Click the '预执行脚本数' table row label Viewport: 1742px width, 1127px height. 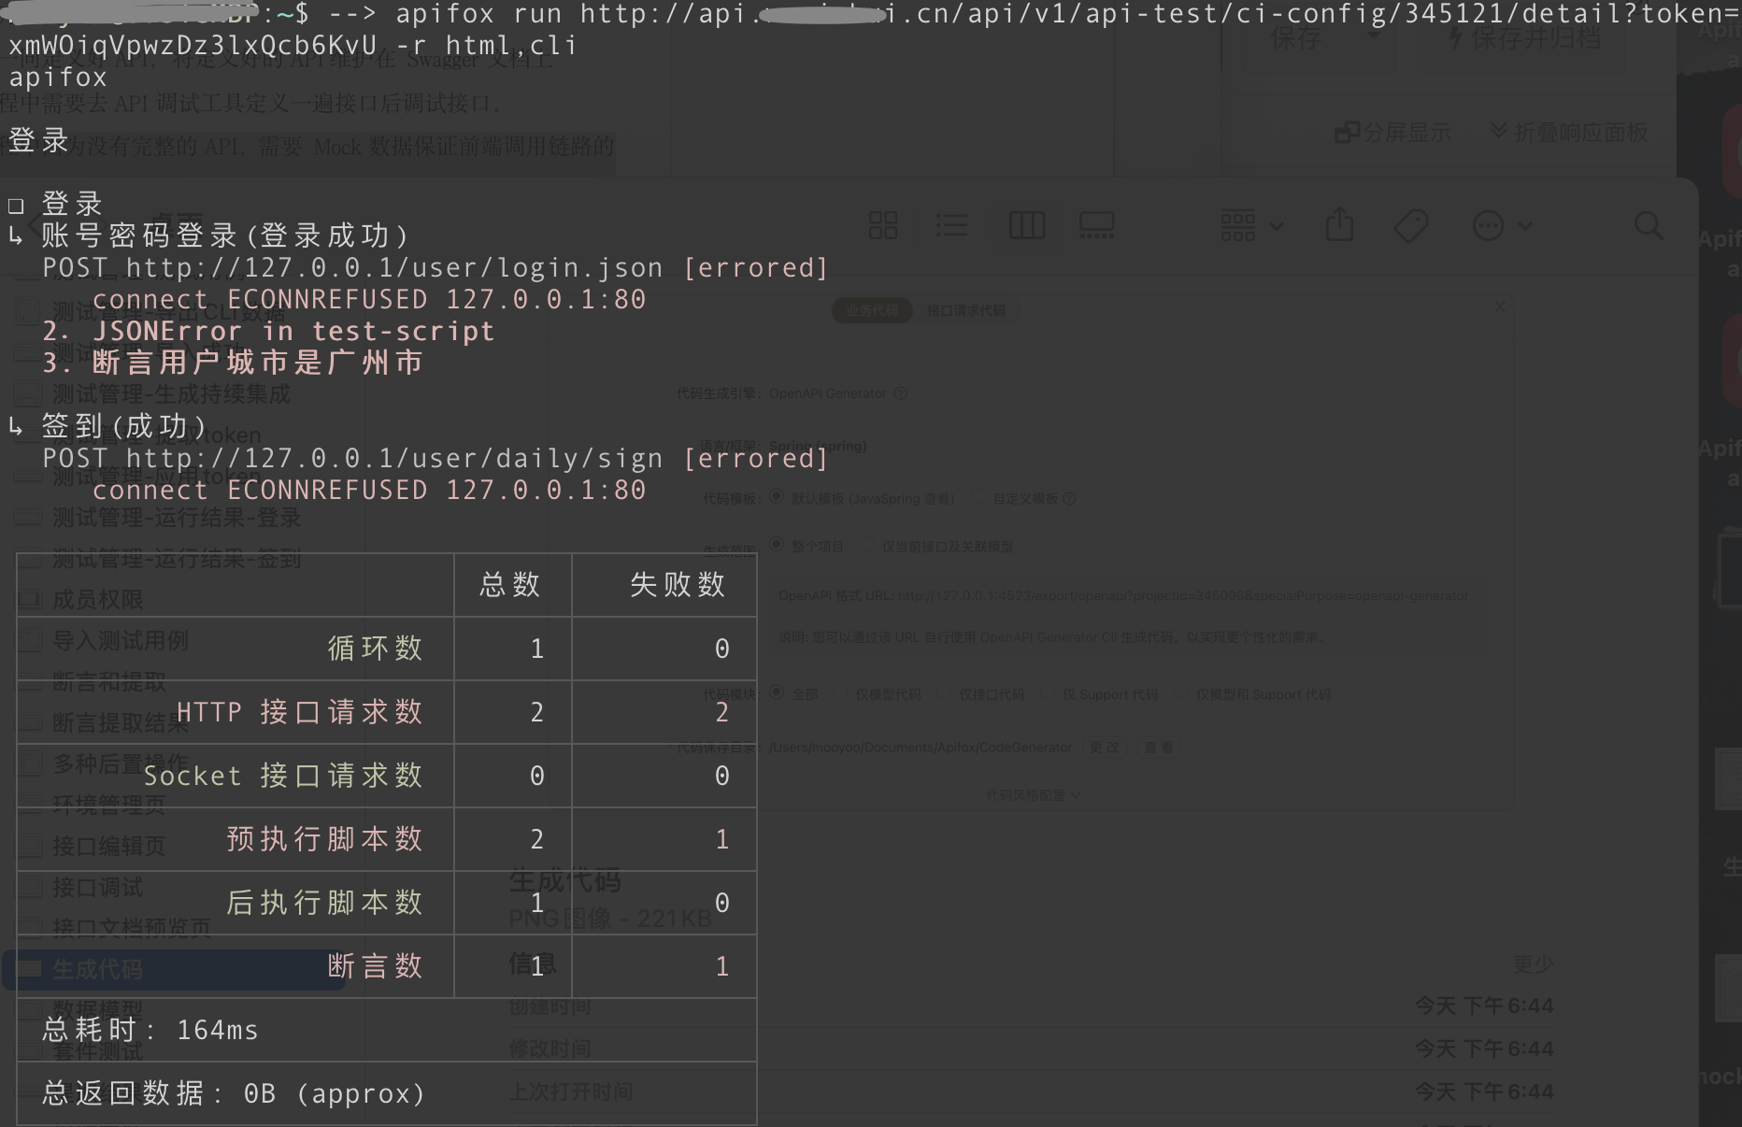point(325,839)
